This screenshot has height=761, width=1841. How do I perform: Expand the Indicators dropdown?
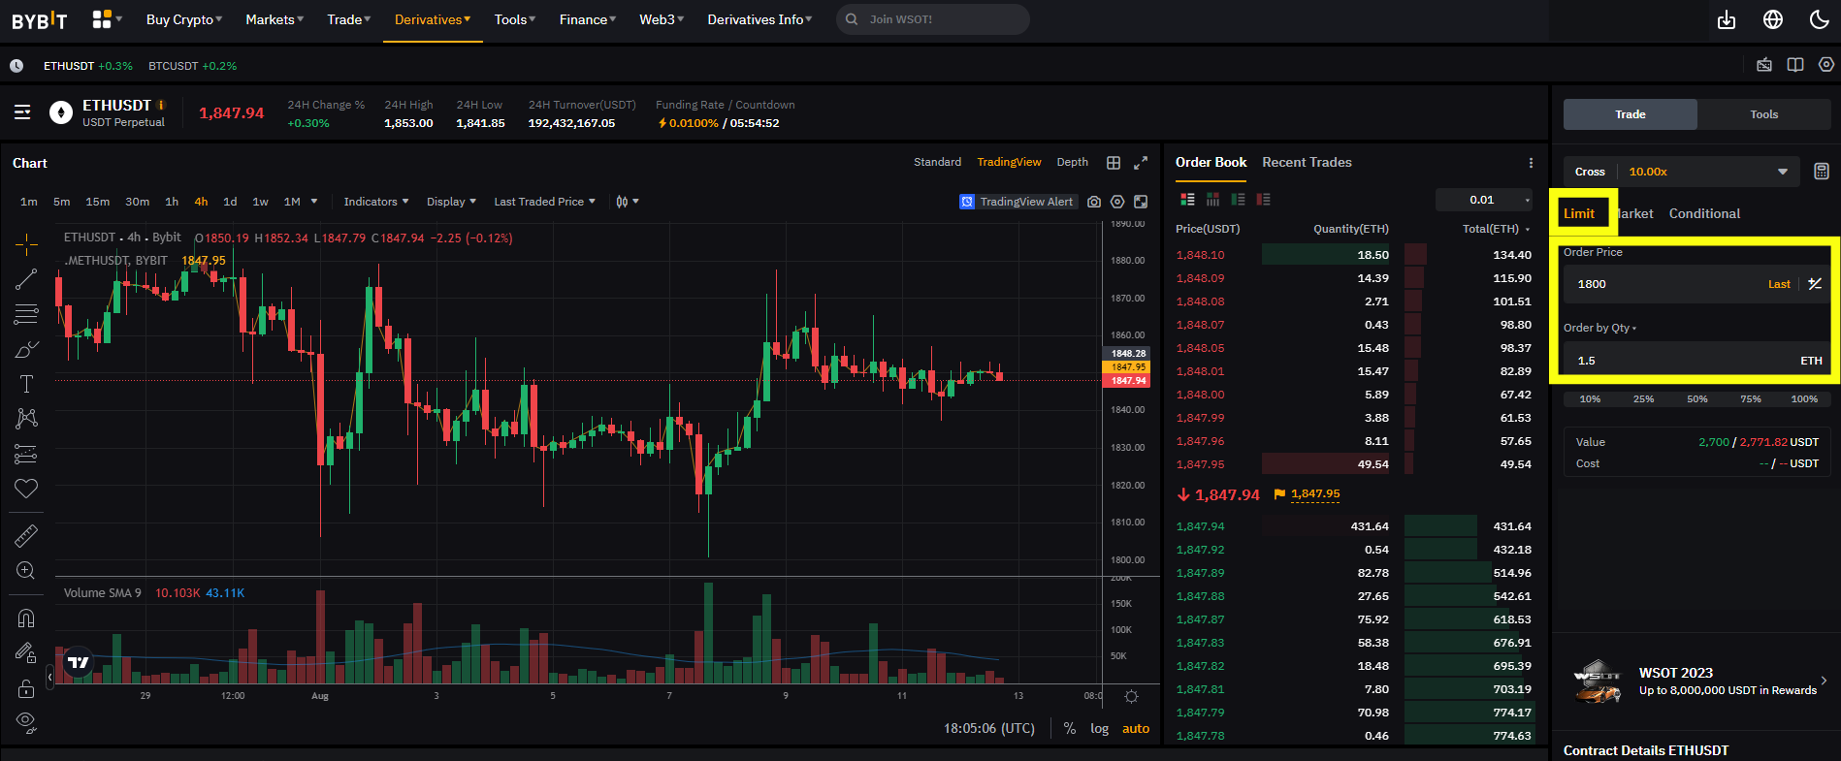(376, 202)
